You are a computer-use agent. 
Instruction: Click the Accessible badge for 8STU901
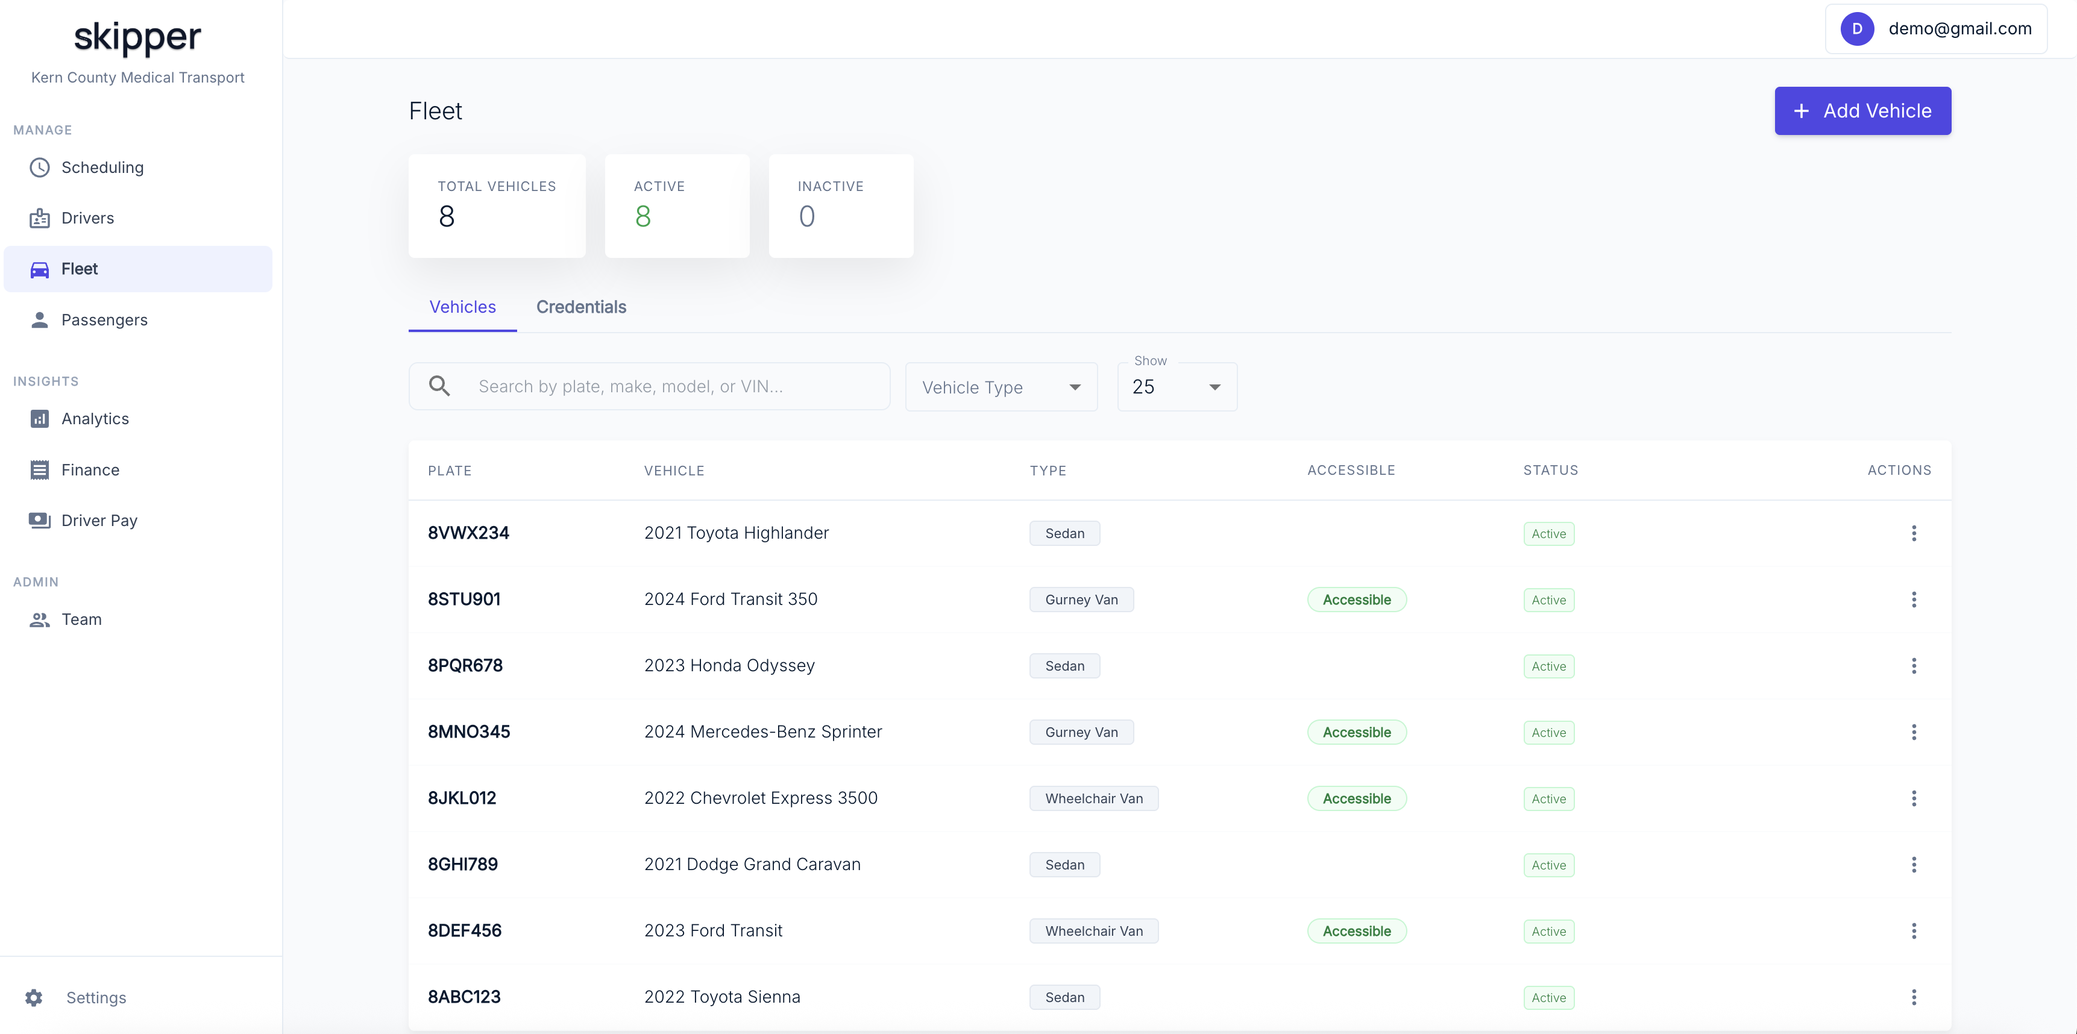coord(1357,600)
